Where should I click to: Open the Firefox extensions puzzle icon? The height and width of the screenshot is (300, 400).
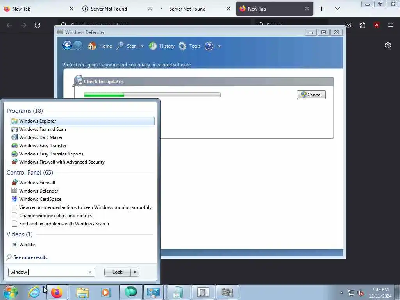(x=362, y=25)
